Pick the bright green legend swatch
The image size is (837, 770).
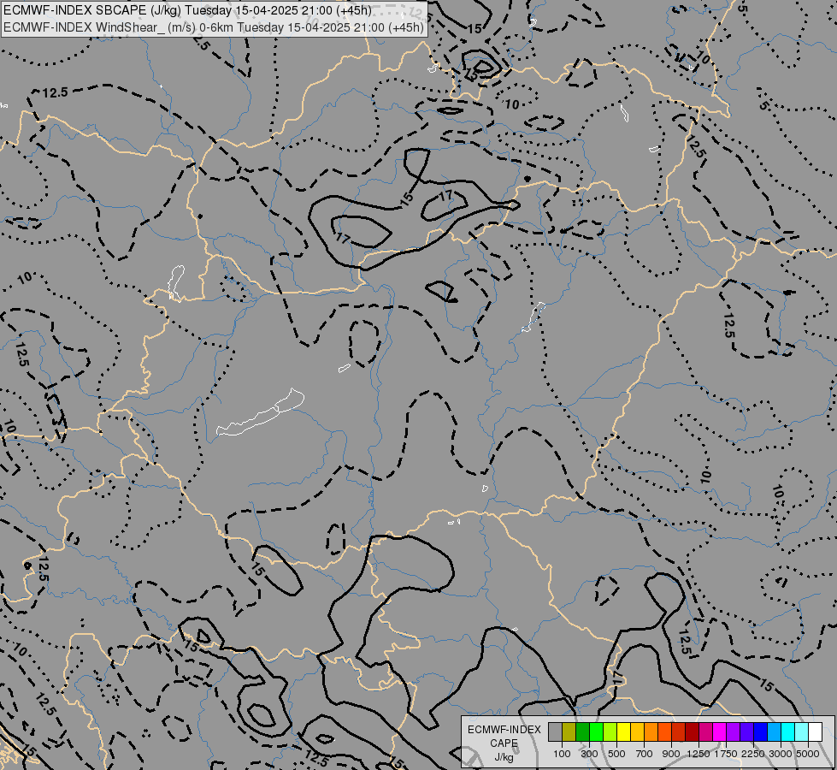596,732
